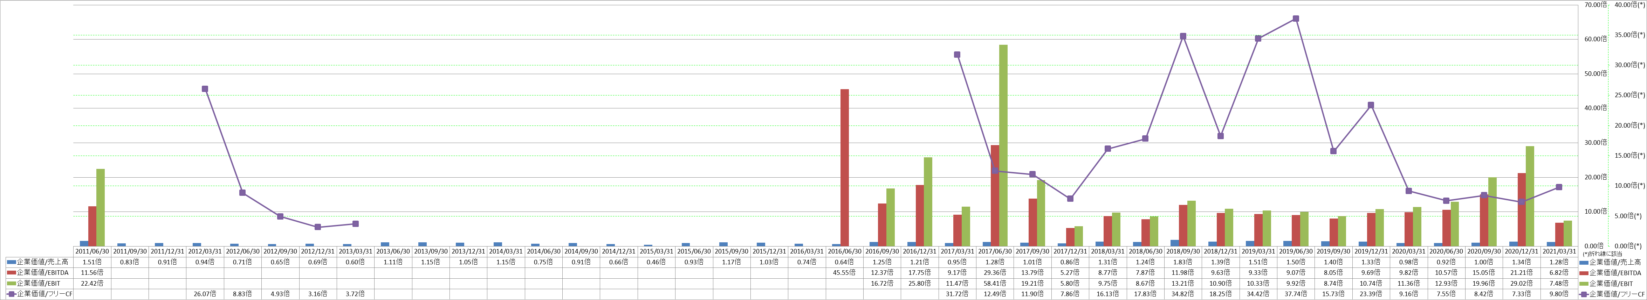Click the 21.21倍 EBITDA cell
Viewport: 1647px width, 300px height.
pos(1521,273)
